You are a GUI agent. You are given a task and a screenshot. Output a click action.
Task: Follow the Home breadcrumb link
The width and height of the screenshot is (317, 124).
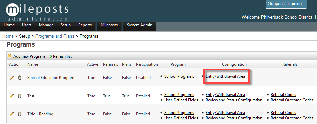tap(8, 36)
